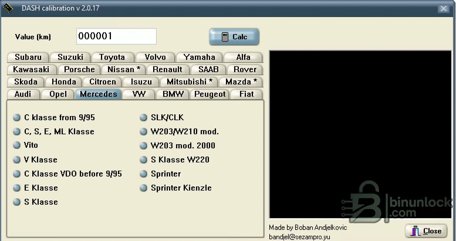456x241 pixels.
Task: Open the Honda tab
Action: point(64,82)
